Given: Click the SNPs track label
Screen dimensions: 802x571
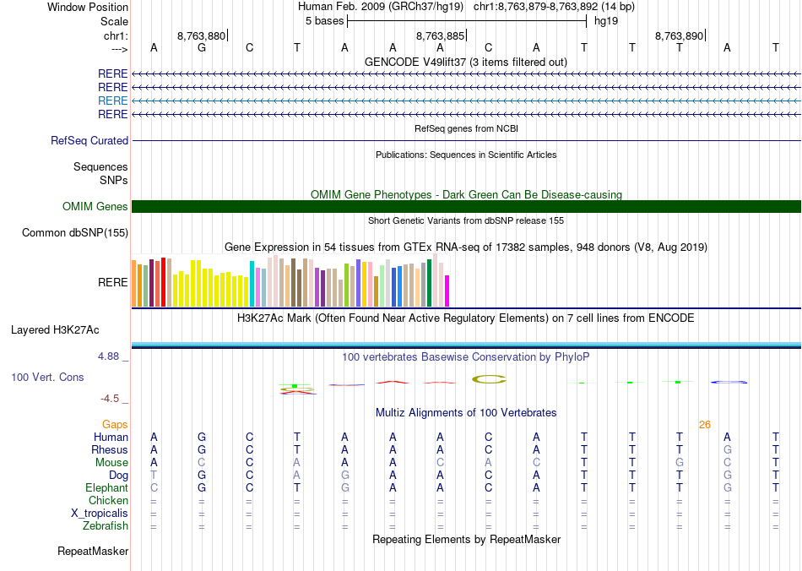Looking at the screenshot, I should coord(114,180).
